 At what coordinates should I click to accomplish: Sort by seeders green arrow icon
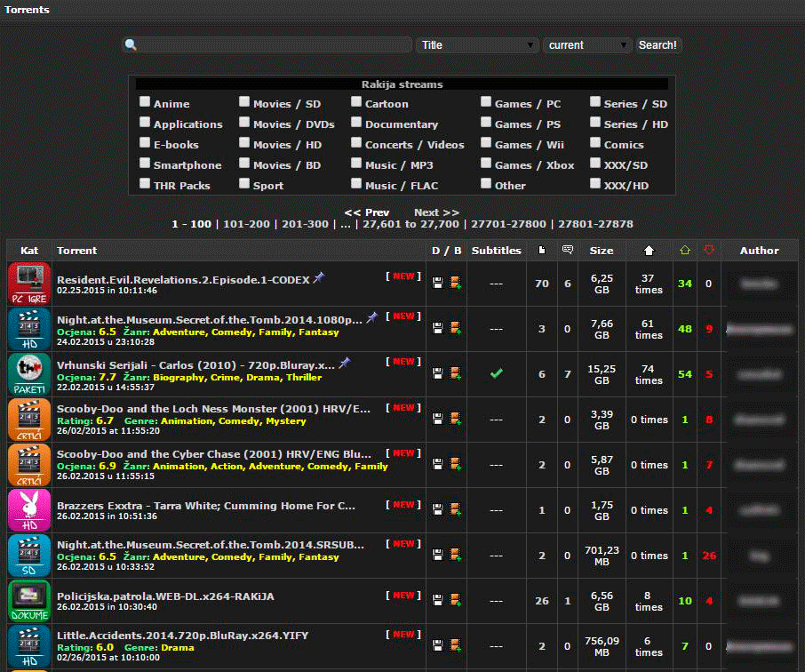click(685, 250)
